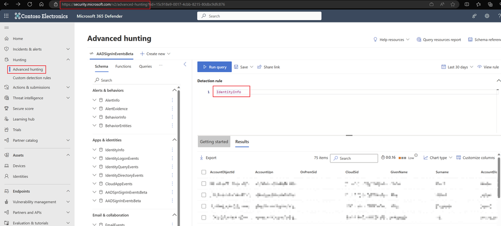Open the Customize columns option
501x226 pixels.
click(x=475, y=158)
